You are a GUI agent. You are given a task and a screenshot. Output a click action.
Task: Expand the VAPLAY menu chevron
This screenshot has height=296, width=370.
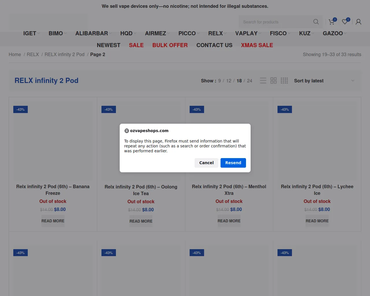[260, 34]
